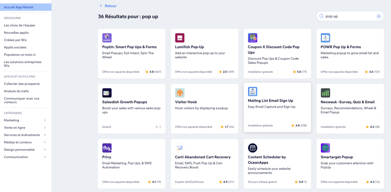
Task: Click the Retour back arrow icon
Action: point(101,6)
